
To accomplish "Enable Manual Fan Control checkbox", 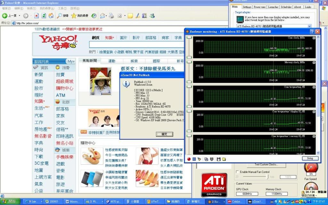I will pyautogui.click(x=237, y=172).
